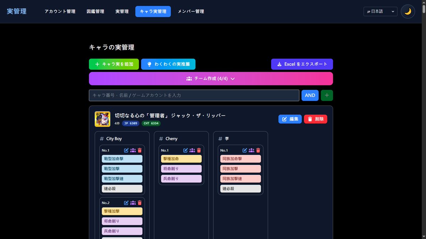Click the JP 6309 badge
The width and height of the screenshot is (426, 239).
[130, 123]
